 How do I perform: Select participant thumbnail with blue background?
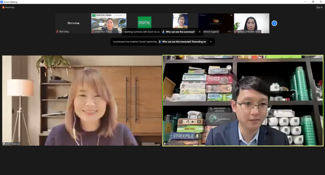pos(180,21)
